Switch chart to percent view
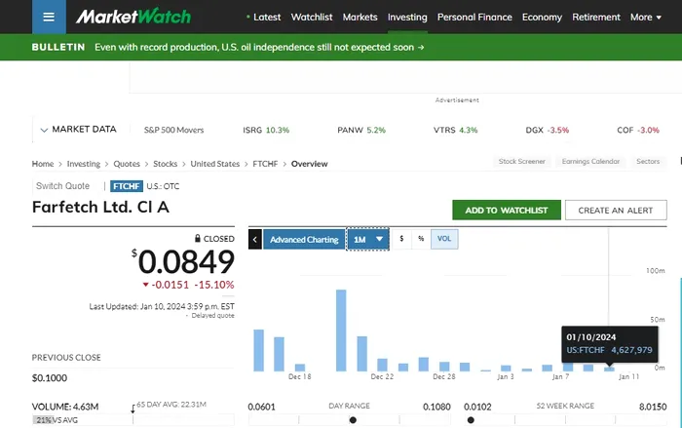Image resolution: width=682 pixels, height=428 pixels. coord(420,239)
